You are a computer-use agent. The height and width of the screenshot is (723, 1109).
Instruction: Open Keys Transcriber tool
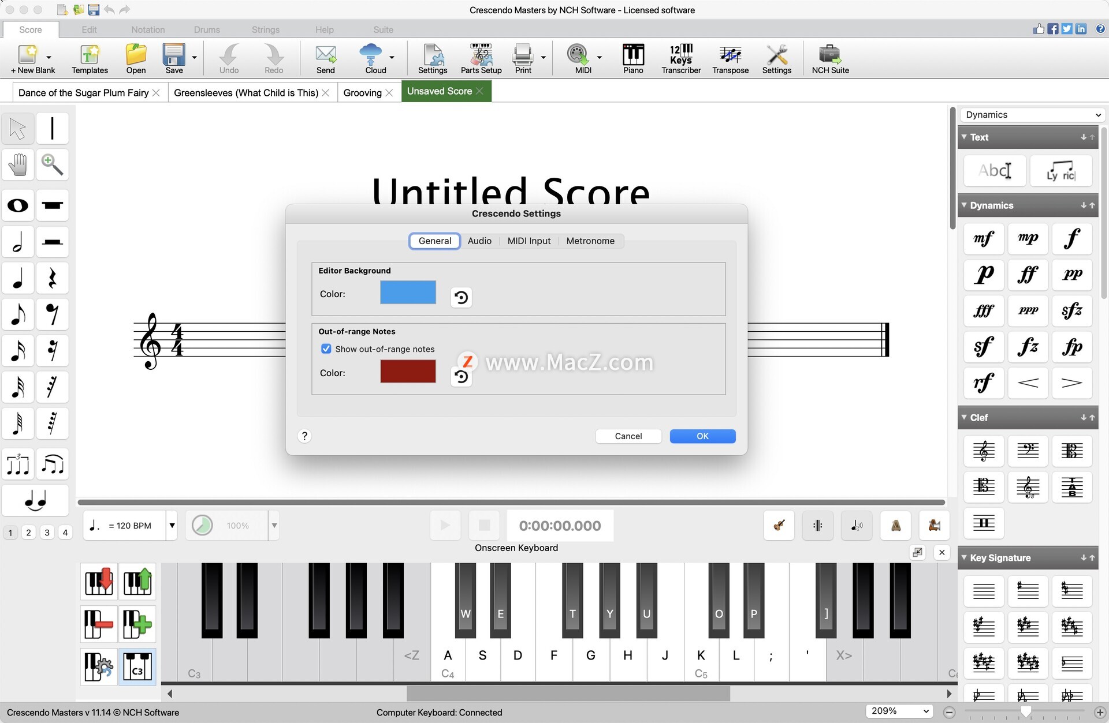tap(681, 59)
